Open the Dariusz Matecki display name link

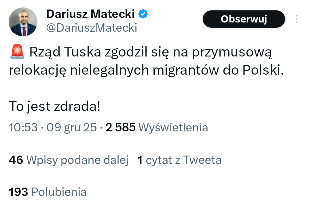point(90,14)
